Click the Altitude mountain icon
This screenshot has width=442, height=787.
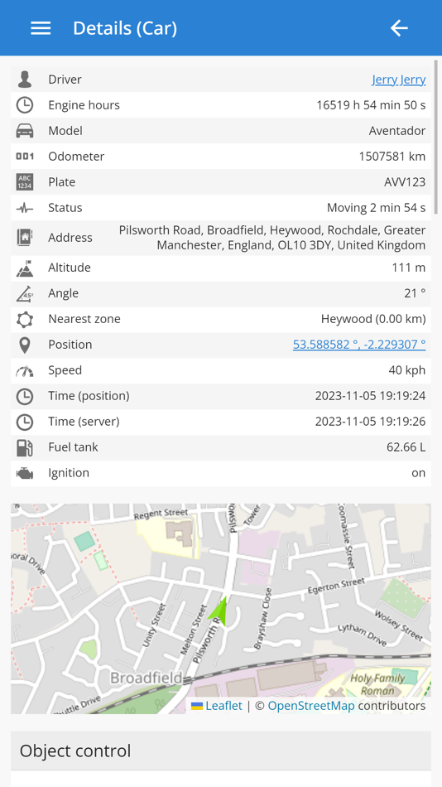[x=25, y=268]
